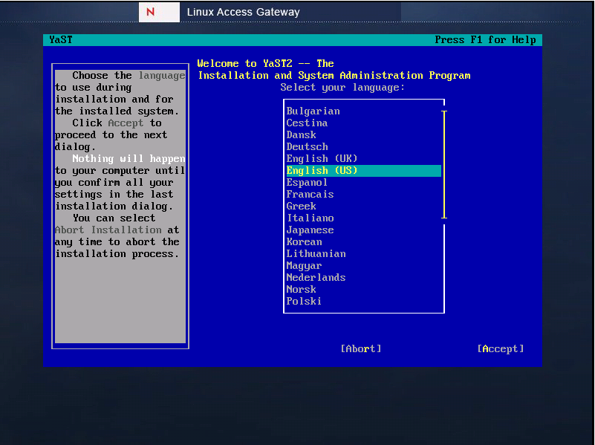Pick Norsk in the language list
595x445 pixels.
(x=363, y=290)
